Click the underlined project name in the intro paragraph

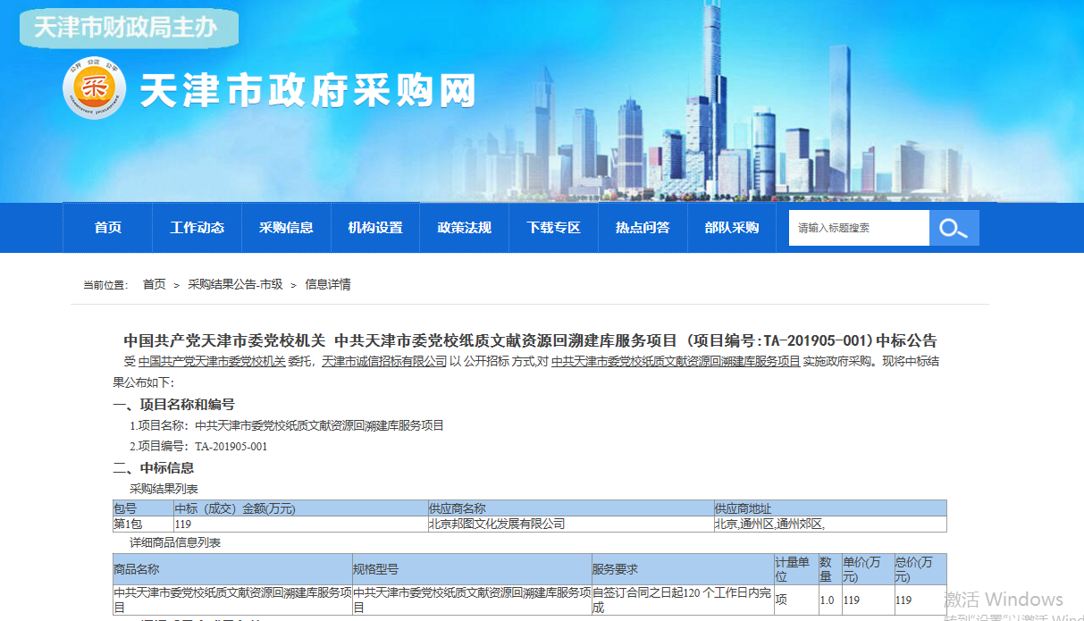[676, 362]
